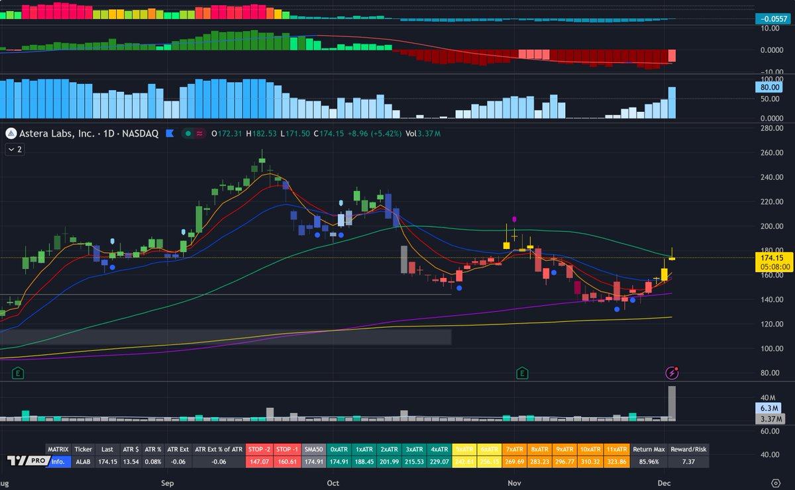The height and width of the screenshot is (490, 795).
Task: Click the lightning bolt event marker near December
Action: coord(672,373)
